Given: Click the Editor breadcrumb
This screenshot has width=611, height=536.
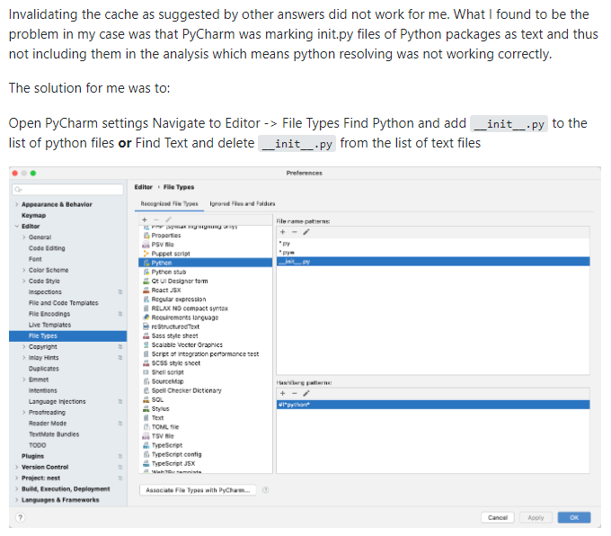Looking at the screenshot, I should 144,187.
